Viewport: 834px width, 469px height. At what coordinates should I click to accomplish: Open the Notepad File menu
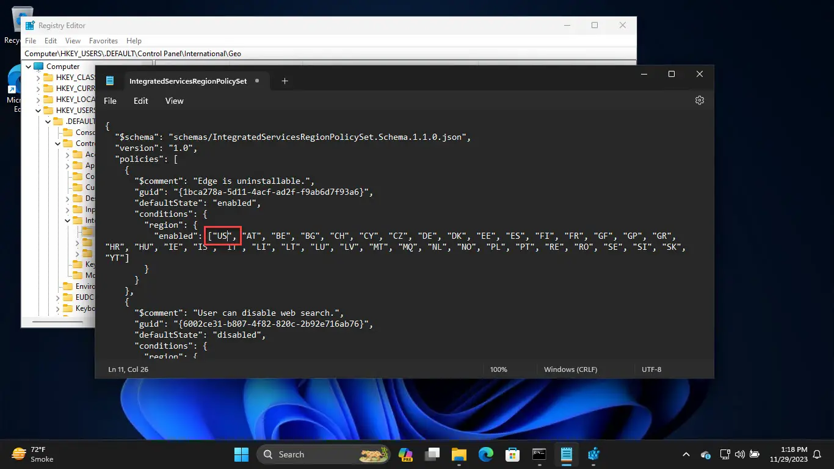click(110, 101)
